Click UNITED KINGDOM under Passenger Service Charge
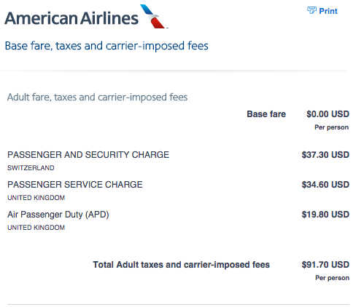The image size is (364, 307). [36, 198]
